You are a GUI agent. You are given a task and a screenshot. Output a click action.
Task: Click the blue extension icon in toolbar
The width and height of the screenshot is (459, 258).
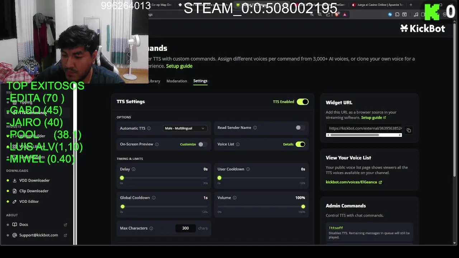[390, 15]
